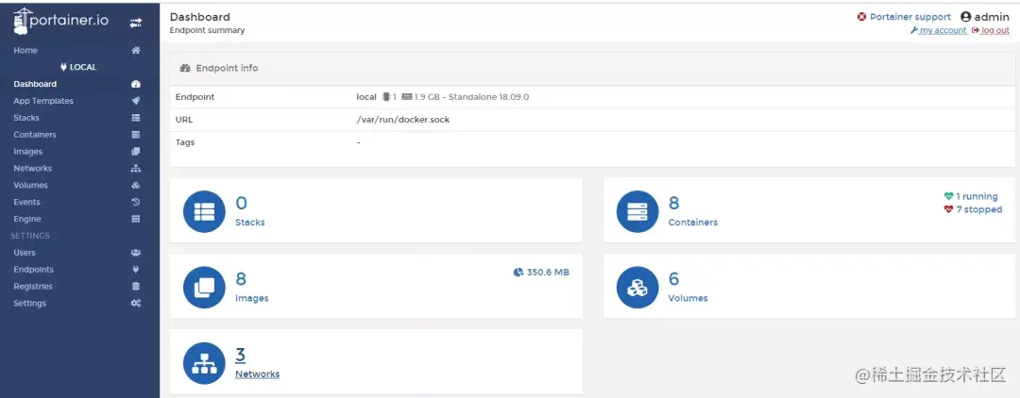Click the Endpoint info heading text

(227, 68)
